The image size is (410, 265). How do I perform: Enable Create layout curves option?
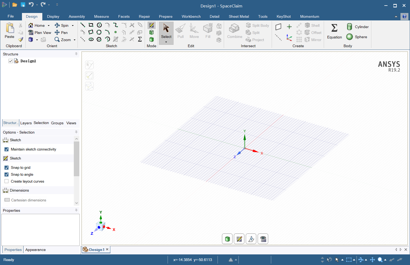pos(6,181)
